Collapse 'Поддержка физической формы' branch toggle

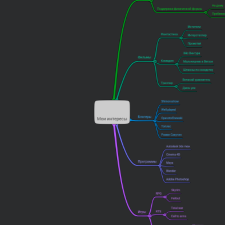[205, 12]
